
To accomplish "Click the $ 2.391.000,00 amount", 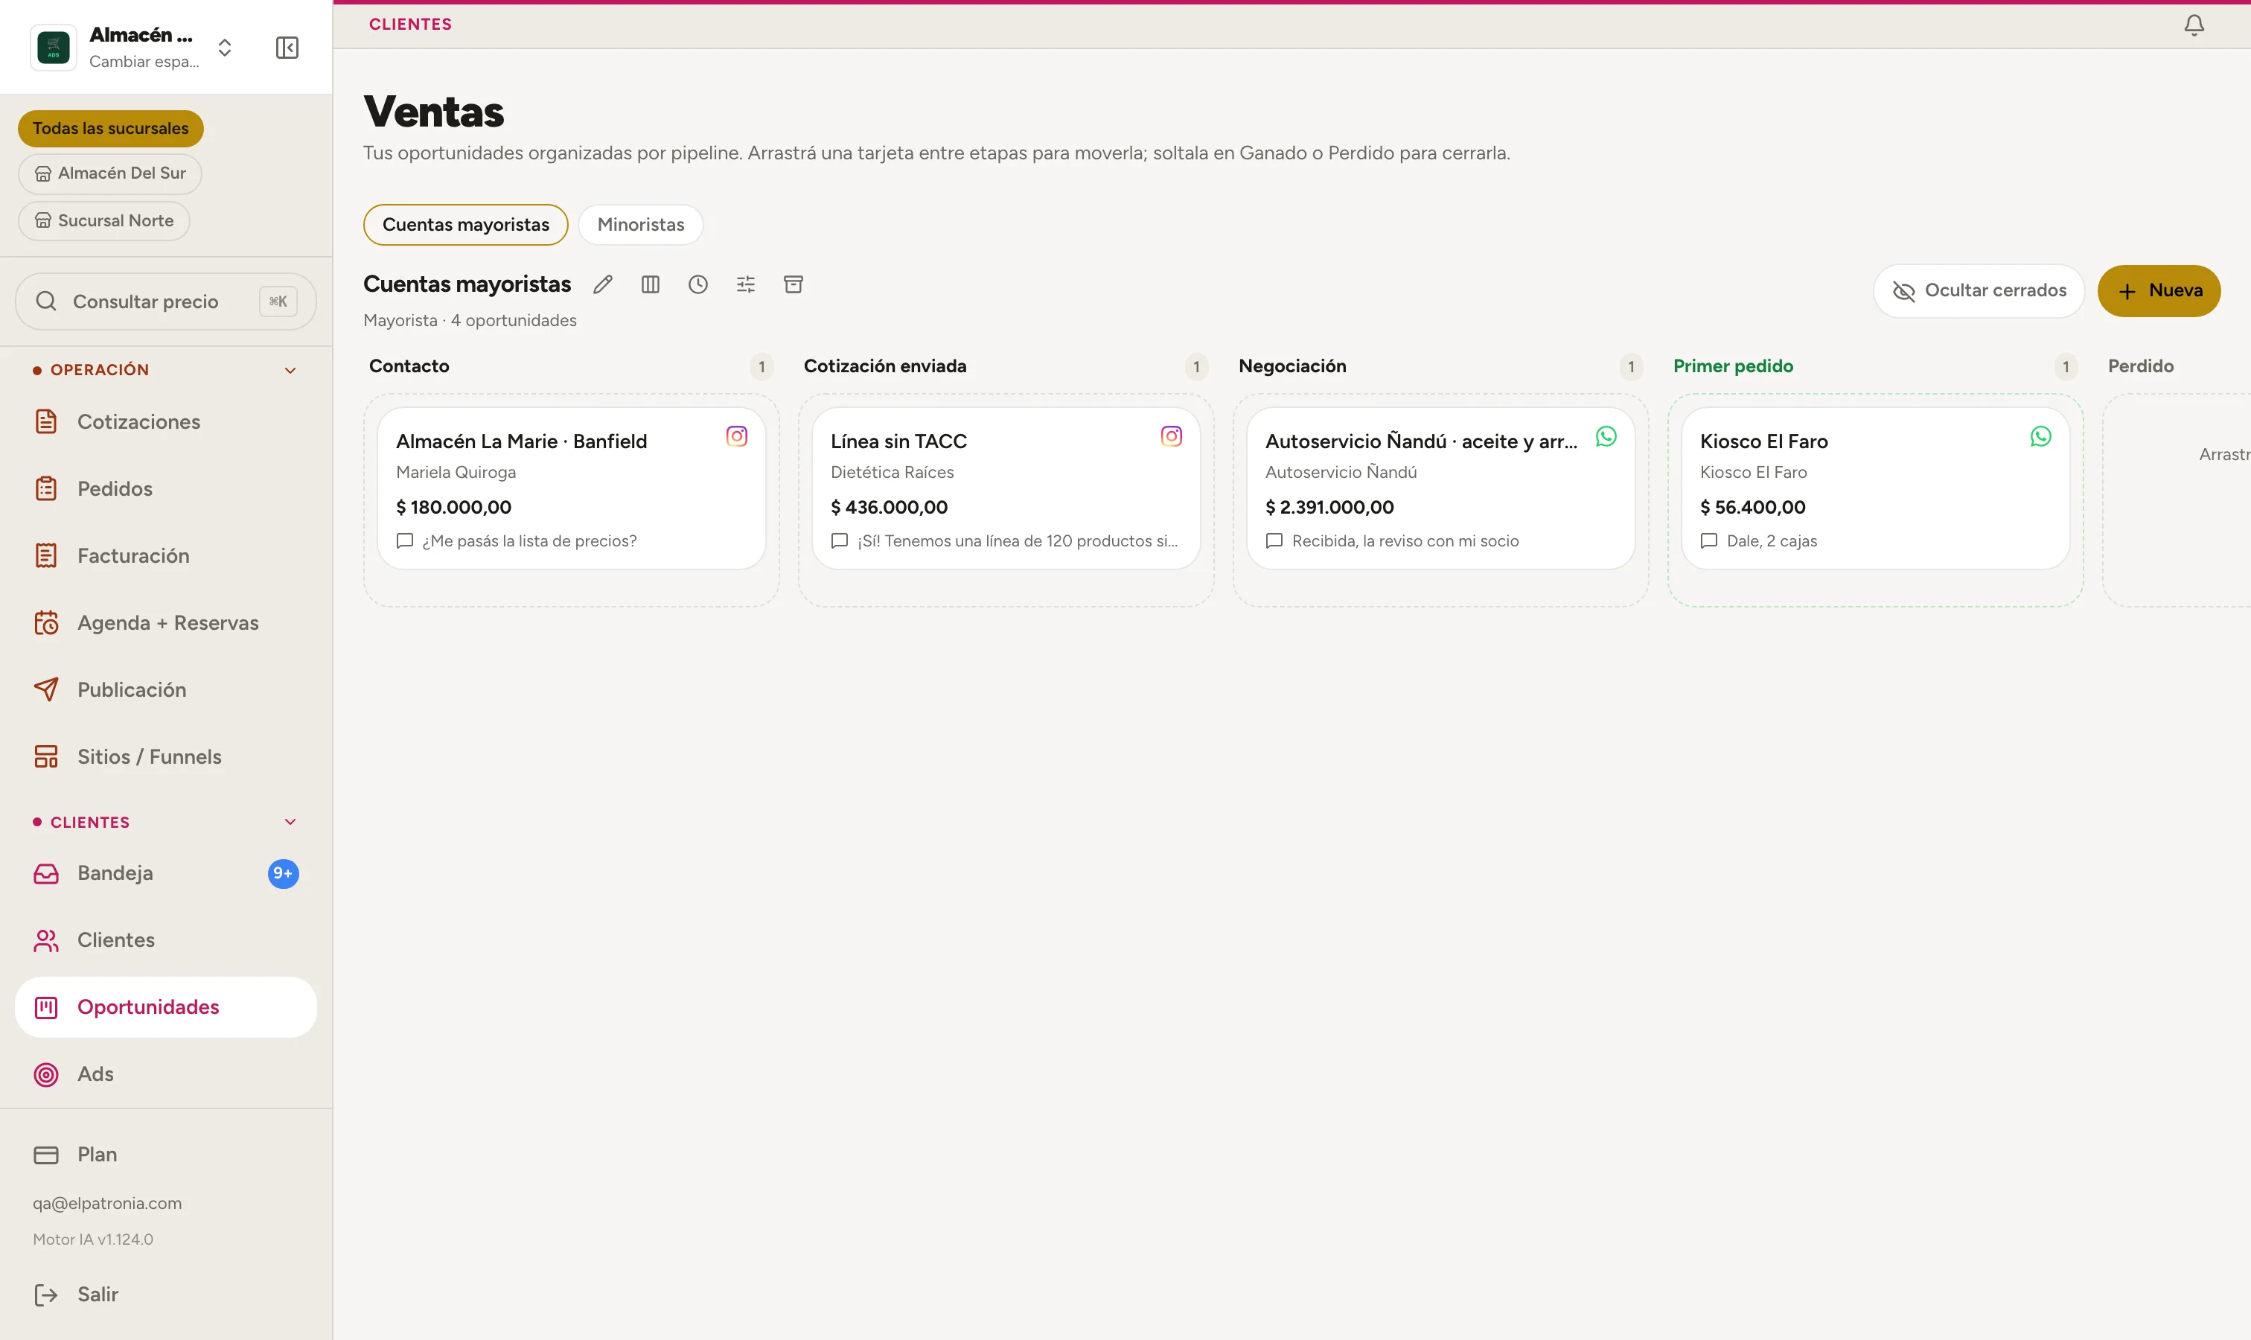I will 1330,508.
